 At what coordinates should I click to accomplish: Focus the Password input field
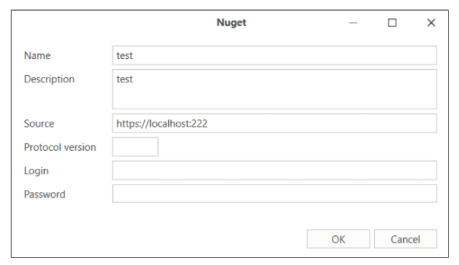pos(274,194)
